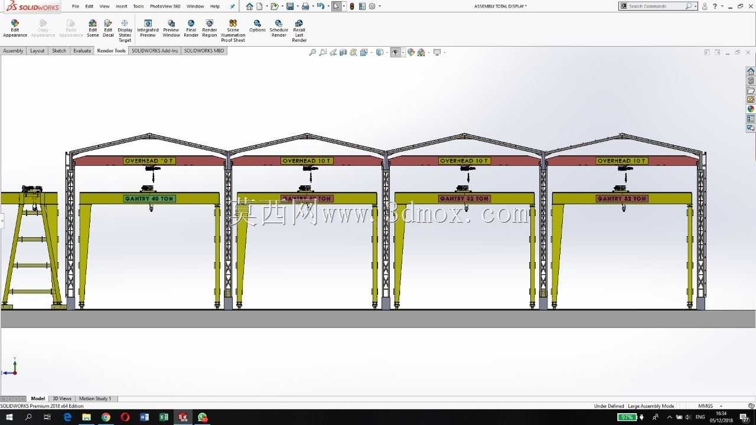Image resolution: width=756 pixels, height=425 pixels.
Task: Click the status bar 'Large Assembly Mode' text
Action: pyautogui.click(x=651, y=406)
